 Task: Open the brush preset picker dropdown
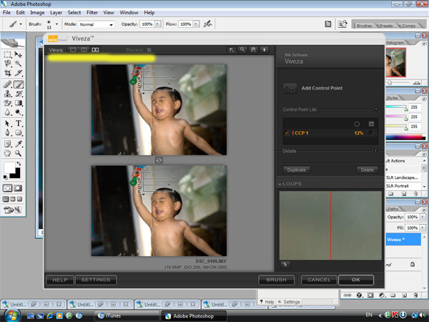click(x=56, y=24)
